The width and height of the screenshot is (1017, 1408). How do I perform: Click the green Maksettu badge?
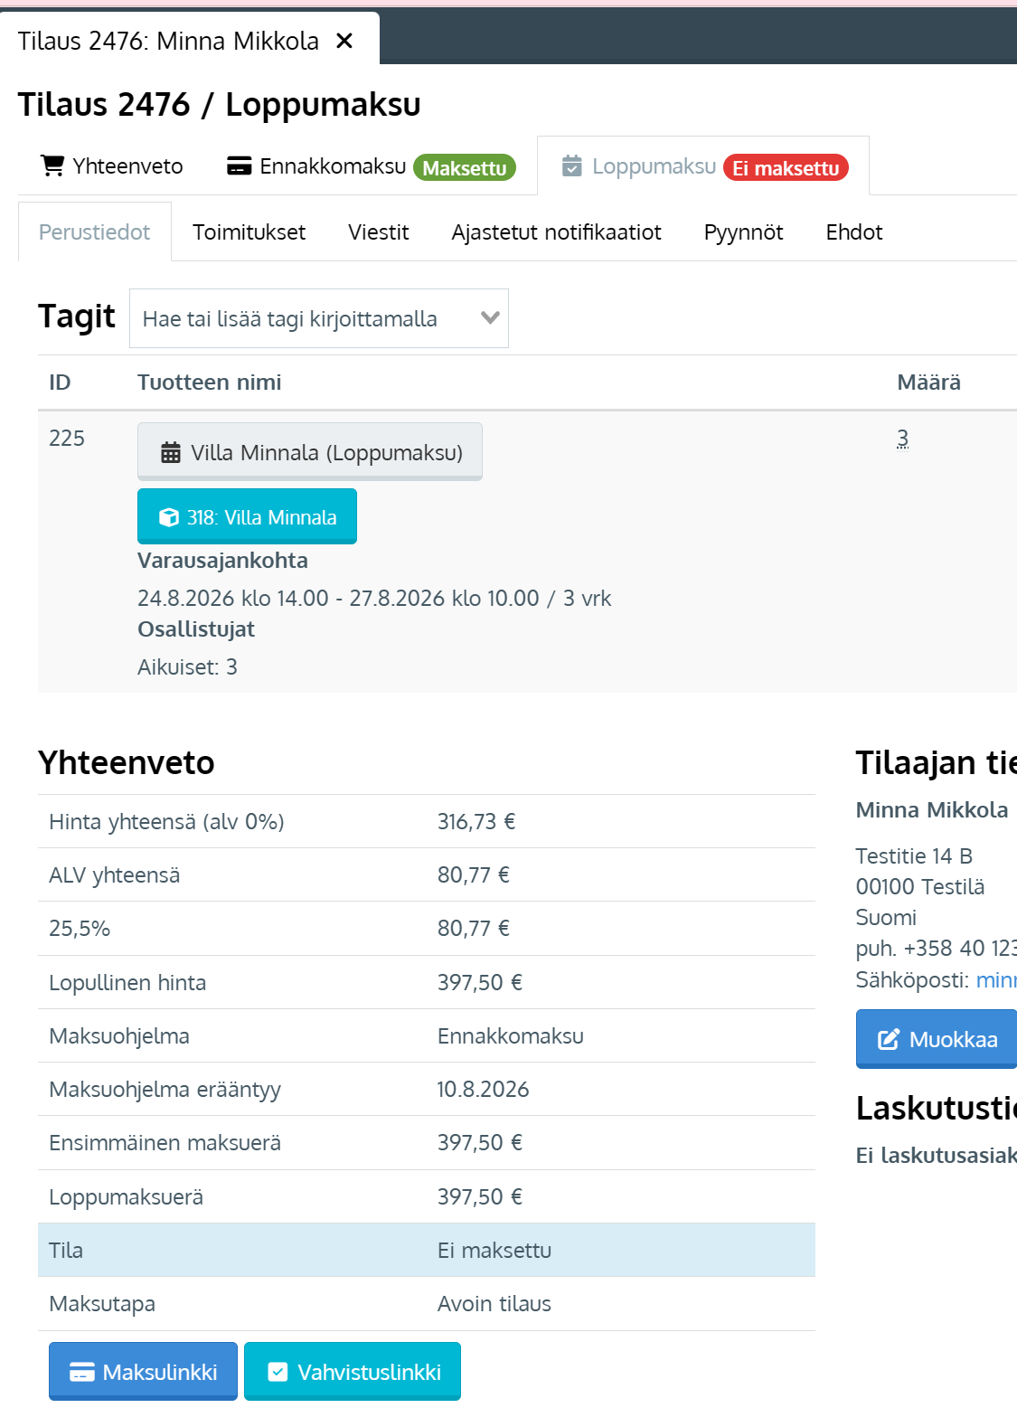[x=465, y=168]
